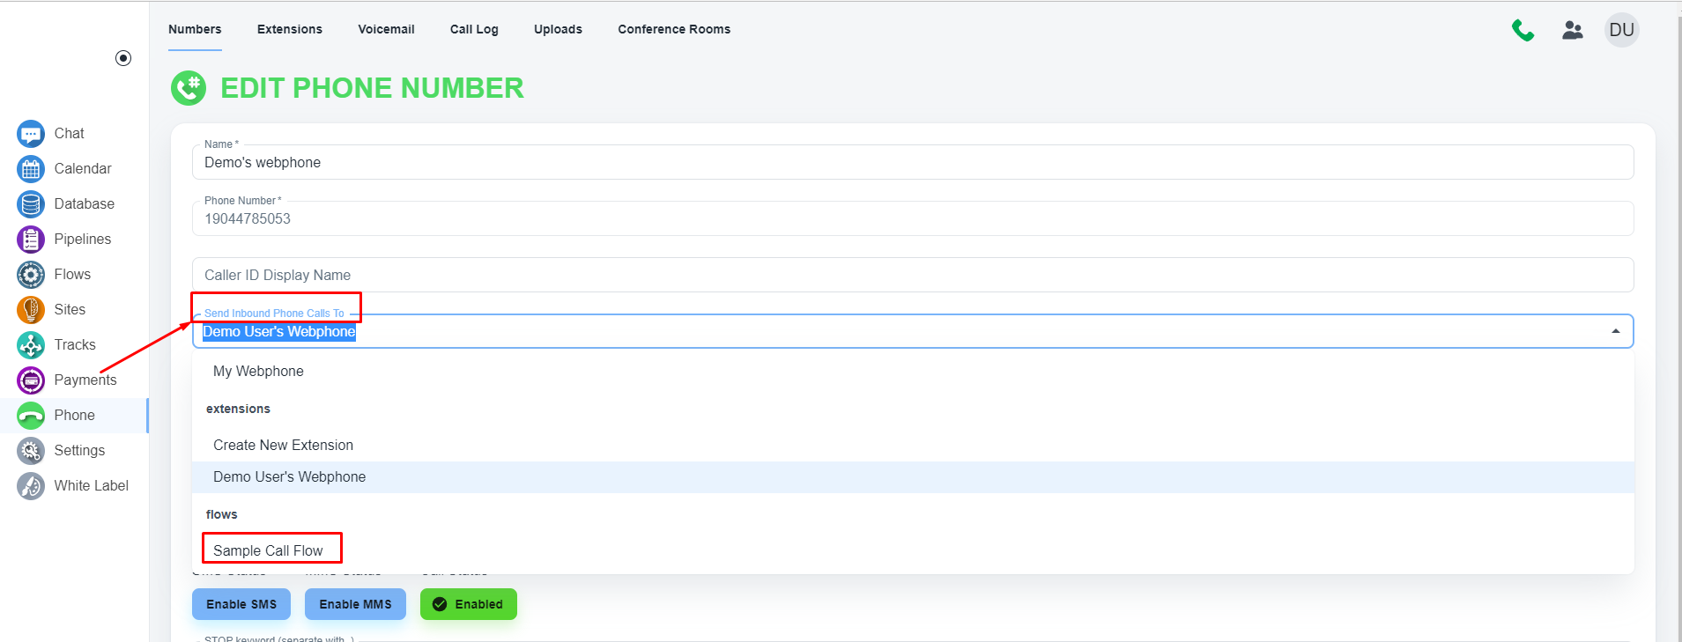
Task: Click the green phone dialer icon
Action: pos(1523,30)
